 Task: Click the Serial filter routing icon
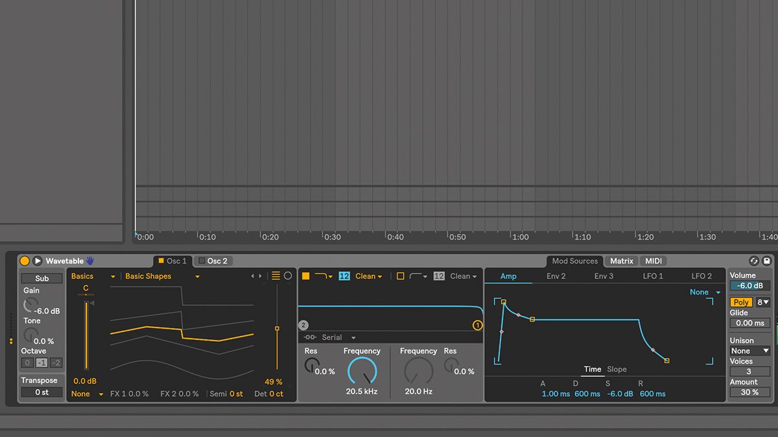pos(311,337)
